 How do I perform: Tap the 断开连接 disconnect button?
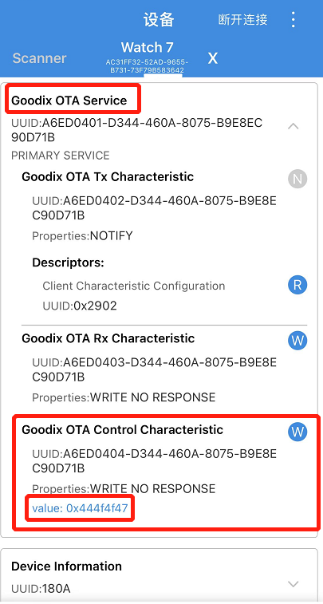pos(242,19)
